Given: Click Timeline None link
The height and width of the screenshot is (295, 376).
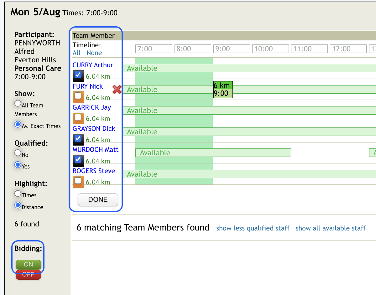Looking at the screenshot, I should [94, 53].
